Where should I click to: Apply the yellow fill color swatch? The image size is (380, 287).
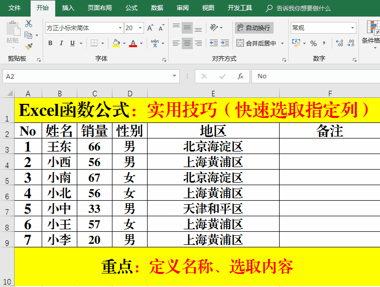pos(116,44)
